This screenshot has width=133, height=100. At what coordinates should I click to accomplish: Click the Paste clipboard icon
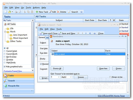(32, 12)
